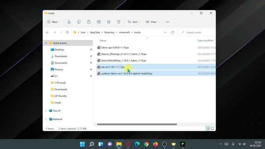
Task: Open the GP thumbs folder
Action: 60,96
